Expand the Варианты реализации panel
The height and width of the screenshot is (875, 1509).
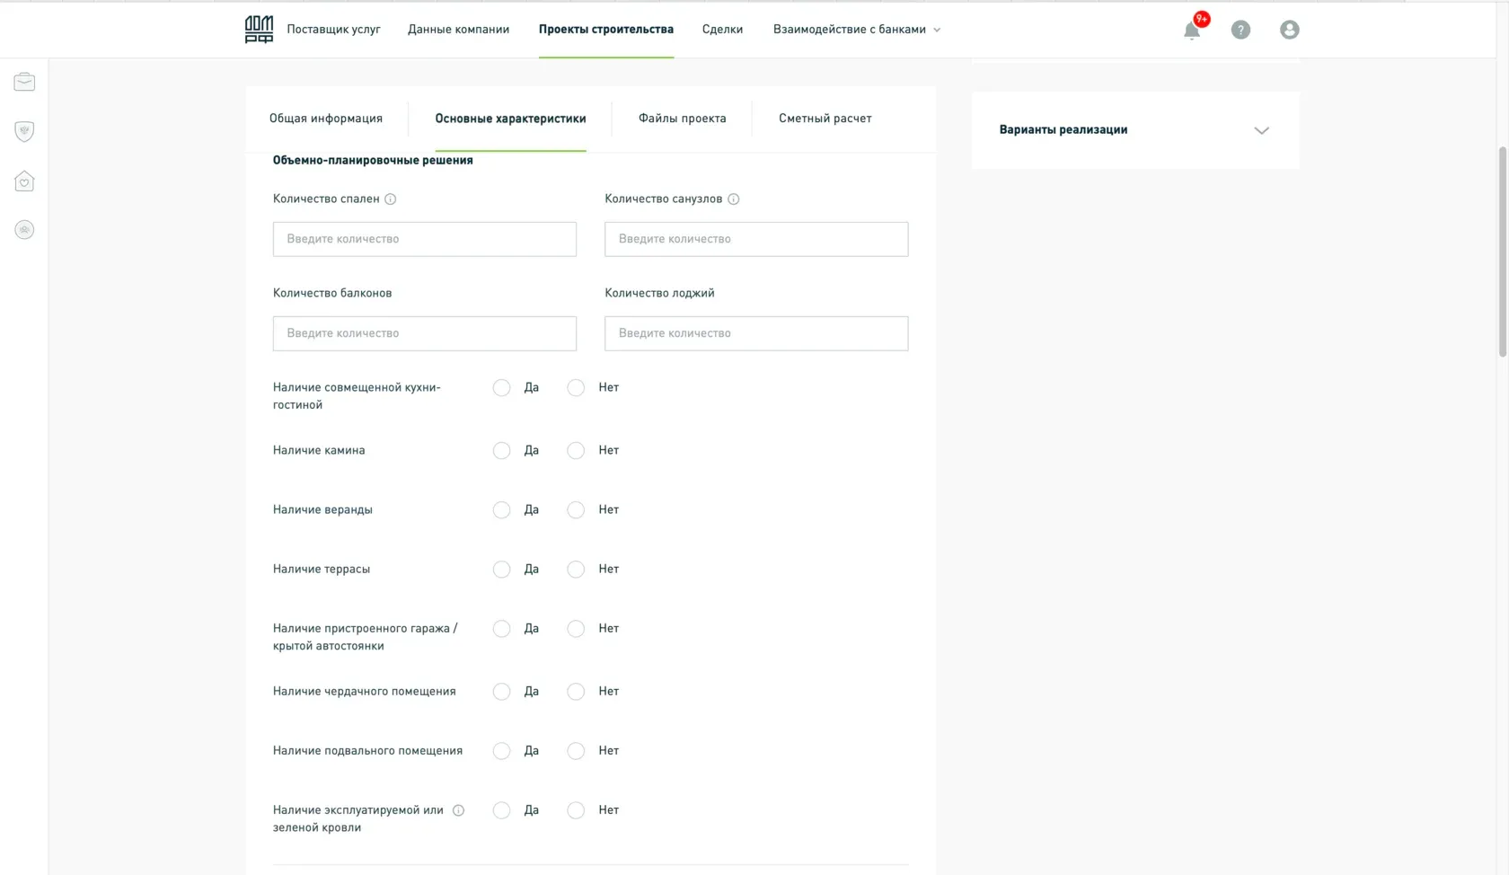(1261, 130)
